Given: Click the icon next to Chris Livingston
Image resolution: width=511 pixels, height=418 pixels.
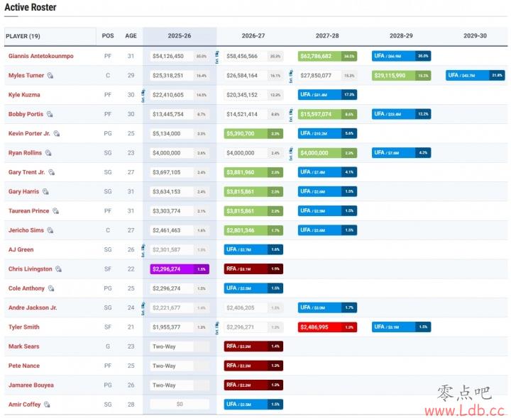Looking at the screenshot, I should tap(59, 269).
